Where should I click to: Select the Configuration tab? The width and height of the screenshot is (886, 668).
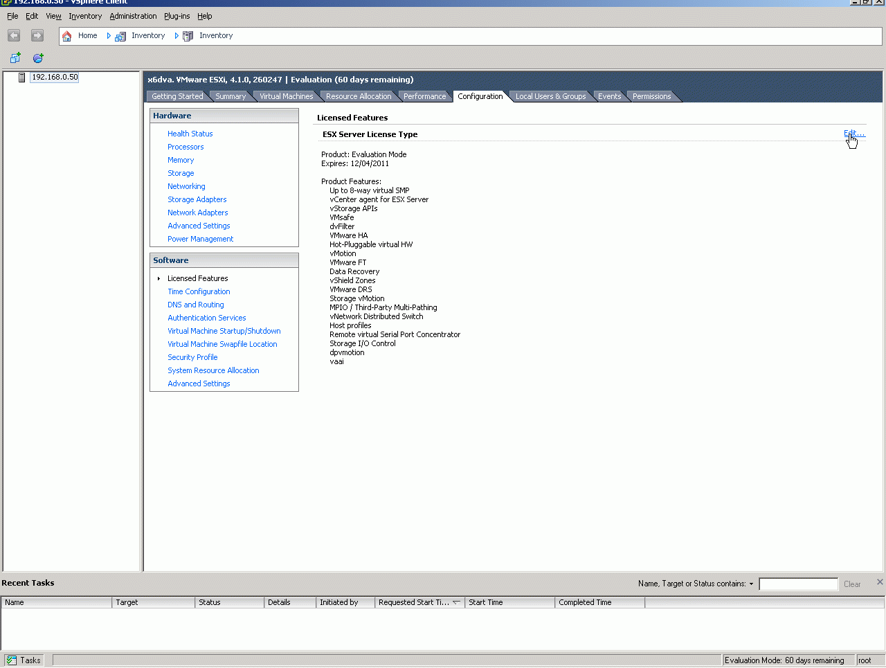coord(480,96)
